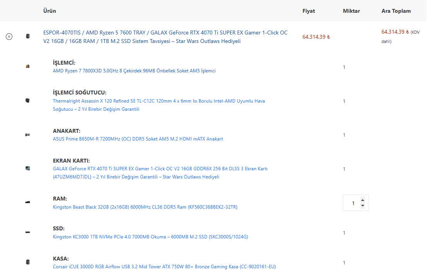Select the 64.314,39 ₺ subtotal amount
The width and height of the screenshot is (428, 276).
coord(395,32)
